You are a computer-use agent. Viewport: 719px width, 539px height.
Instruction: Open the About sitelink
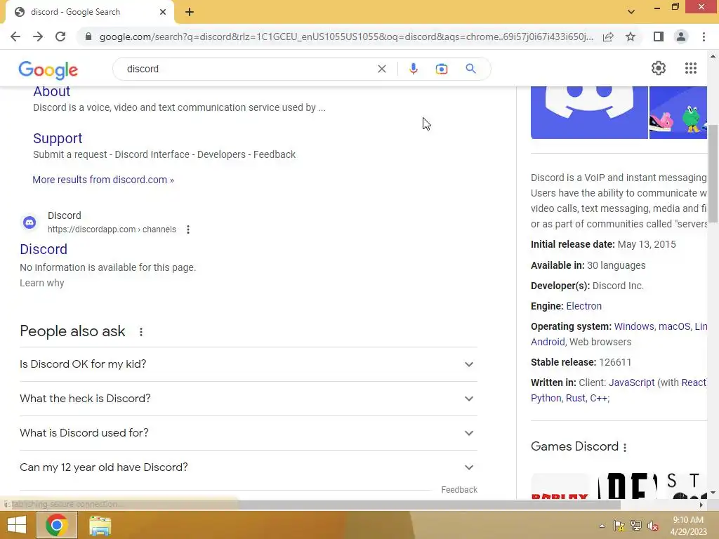[52, 92]
